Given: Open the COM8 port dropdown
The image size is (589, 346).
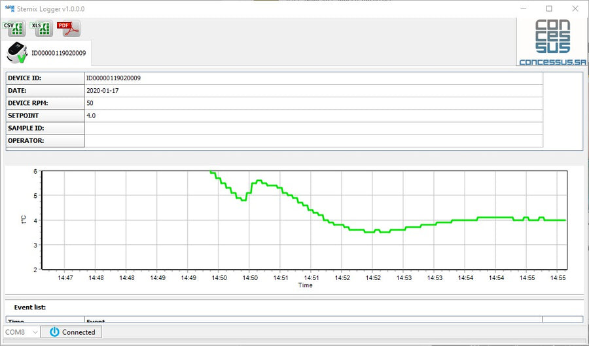Looking at the screenshot, I should (22, 332).
